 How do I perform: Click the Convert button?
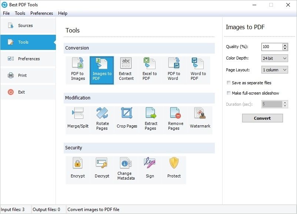(262, 118)
